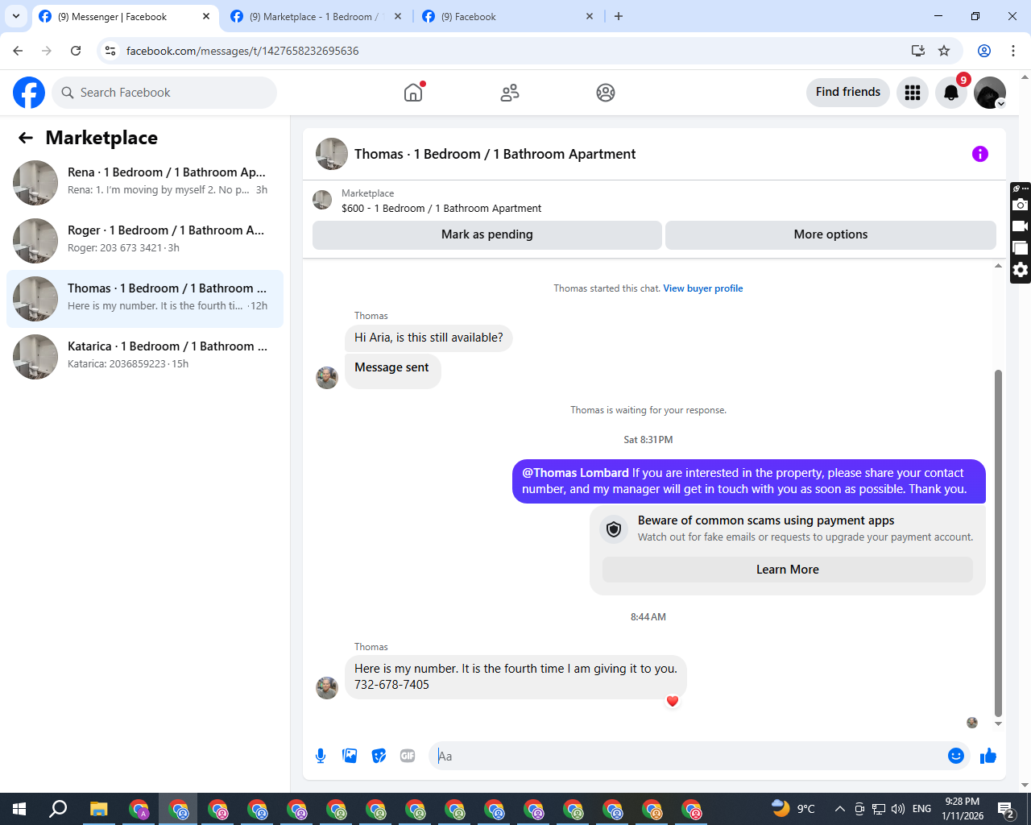Click the microphone voice clip icon
Image resolution: width=1031 pixels, height=825 pixels.
click(x=321, y=756)
